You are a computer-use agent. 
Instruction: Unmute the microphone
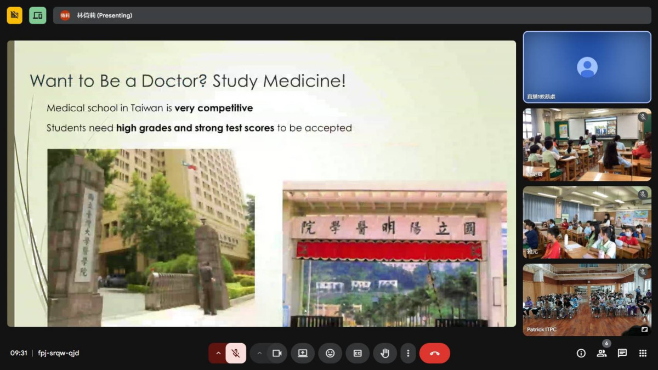pos(236,354)
